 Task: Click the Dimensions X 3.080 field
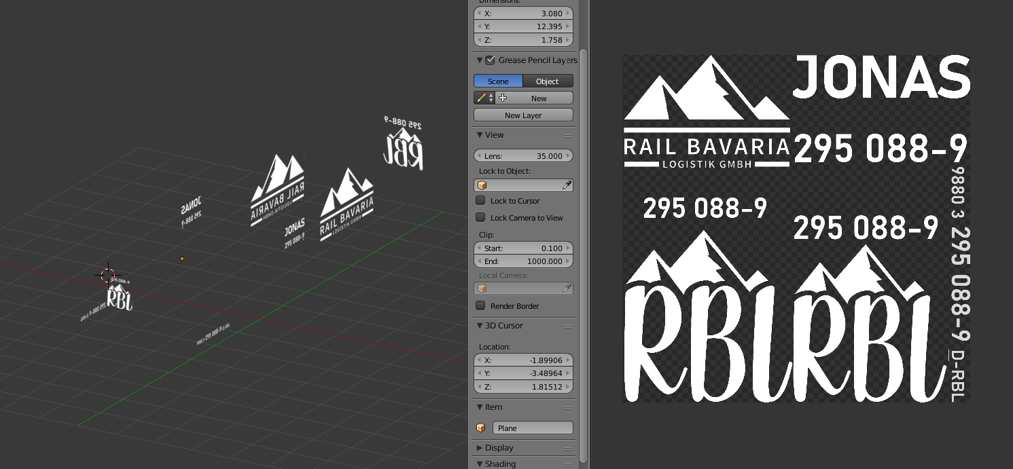[523, 14]
